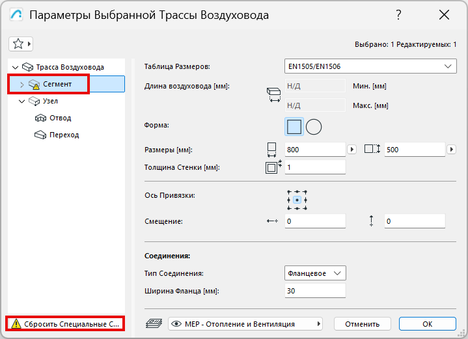Edit the horizontal Смещение field
This screenshot has height=339, width=468.
tap(315, 221)
